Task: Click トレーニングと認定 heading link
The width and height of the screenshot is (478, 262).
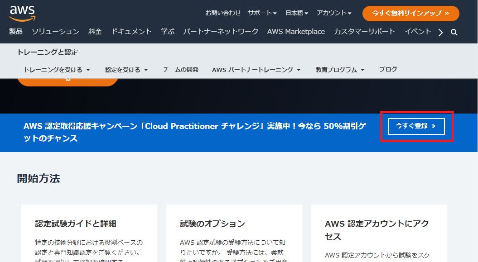Action: [x=48, y=52]
